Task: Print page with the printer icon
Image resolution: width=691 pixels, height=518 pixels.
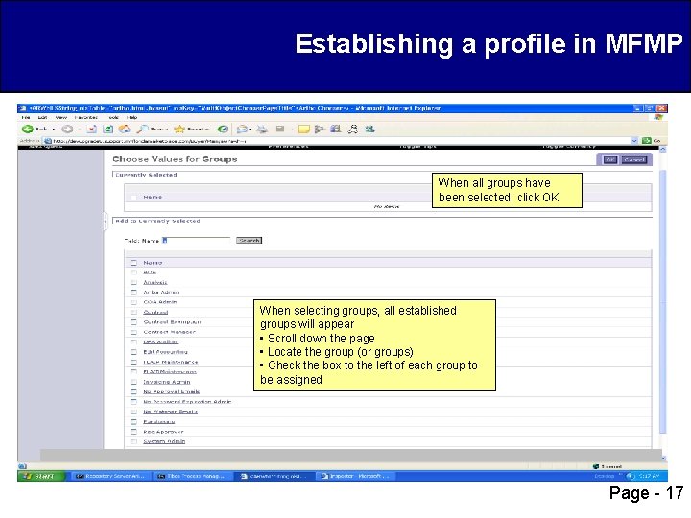Action: coord(263,129)
